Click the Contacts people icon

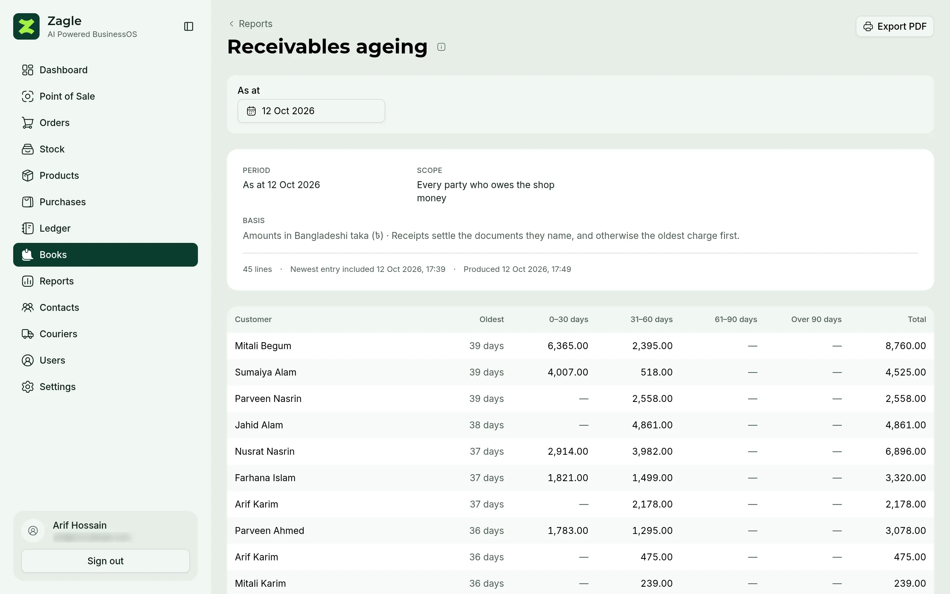[x=27, y=307]
